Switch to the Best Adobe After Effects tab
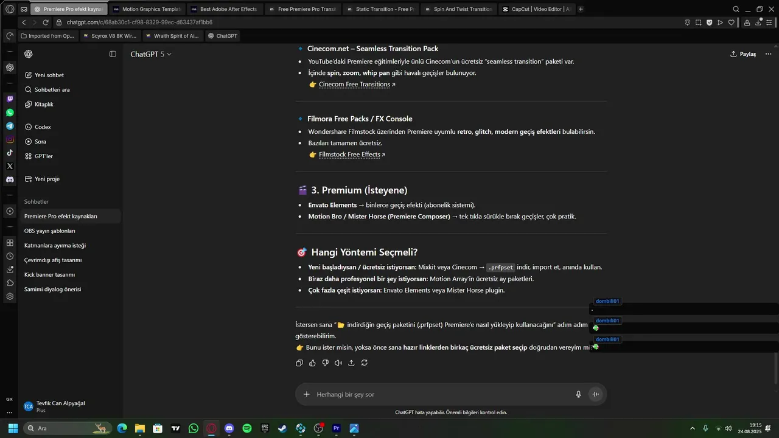 224,9
